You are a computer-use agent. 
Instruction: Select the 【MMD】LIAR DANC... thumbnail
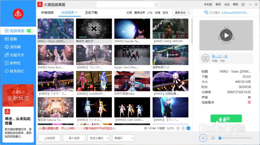click(x=132, y=107)
